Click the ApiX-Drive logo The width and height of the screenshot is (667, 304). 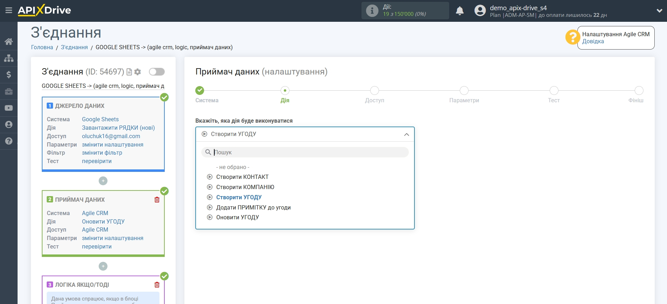click(44, 10)
